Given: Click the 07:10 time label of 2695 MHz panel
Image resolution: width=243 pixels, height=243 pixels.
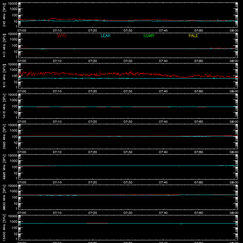Looking at the screenshot, I should [57, 152].
